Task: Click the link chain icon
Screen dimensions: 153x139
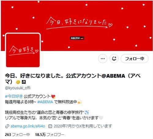Action: (x=7, y=126)
